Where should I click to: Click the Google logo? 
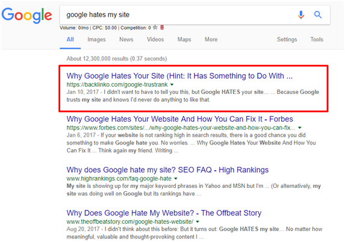tap(27, 15)
